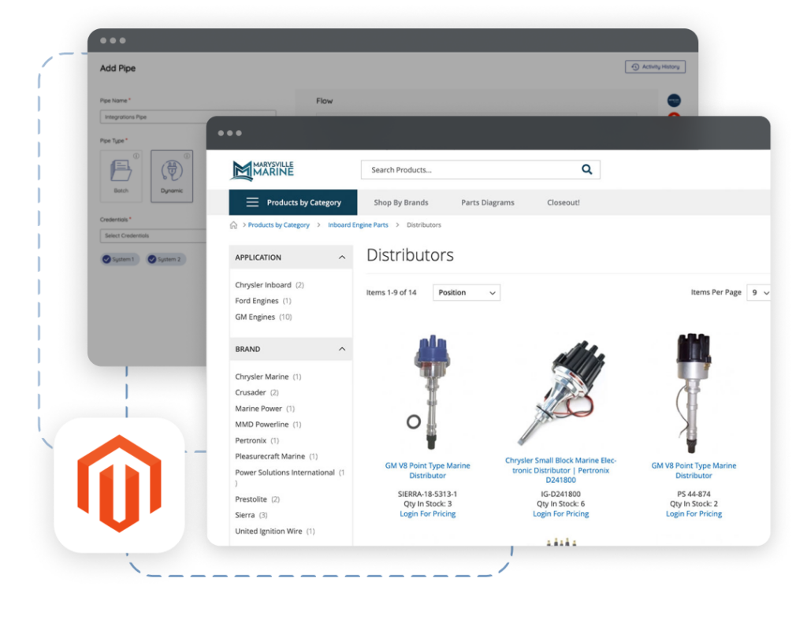Select the Batch pipe type icon
The image size is (807, 619).
[x=121, y=176]
